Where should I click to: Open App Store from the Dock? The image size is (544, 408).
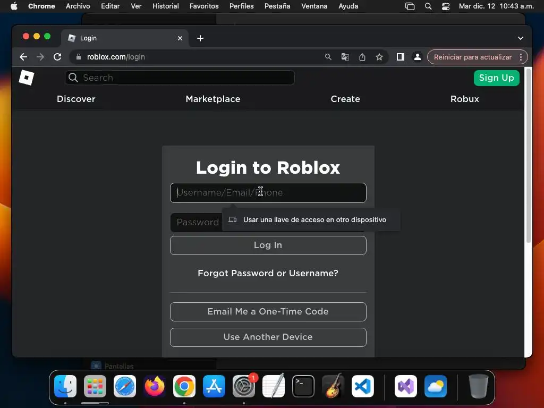(x=214, y=386)
